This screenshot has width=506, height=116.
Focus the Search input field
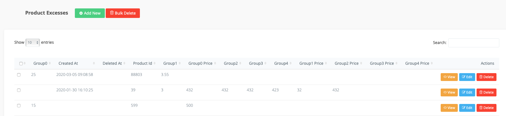tap(473, 43)
